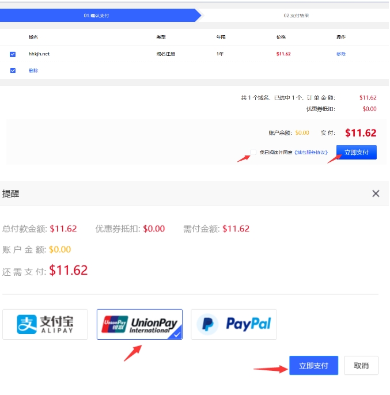This screenshot has height=395, width=390.
Task: Uncheck the hhkjh.net domain row checkbox
Action: coord(13,54)
